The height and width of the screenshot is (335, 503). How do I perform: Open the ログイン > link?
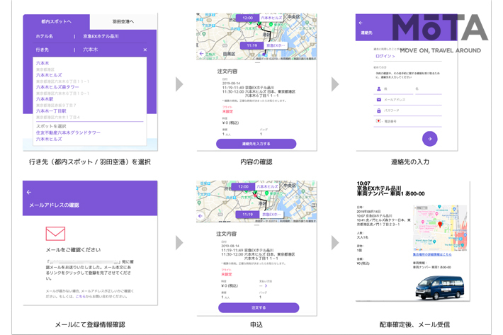(385, 56)
